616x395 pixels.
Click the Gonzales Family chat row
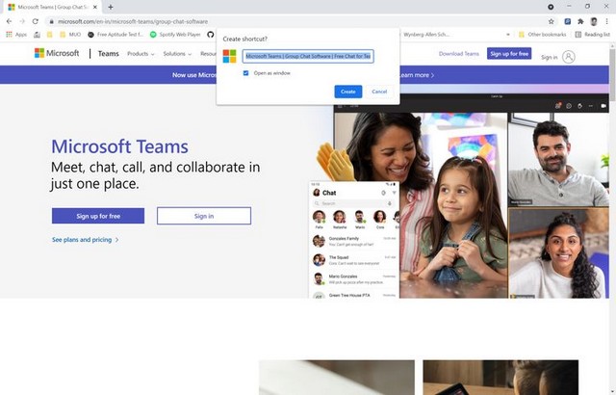355,241
